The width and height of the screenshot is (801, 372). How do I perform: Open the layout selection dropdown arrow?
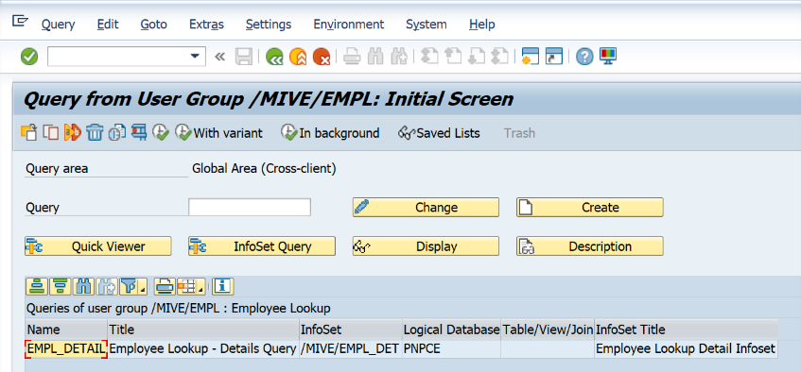tap(201, 288)
